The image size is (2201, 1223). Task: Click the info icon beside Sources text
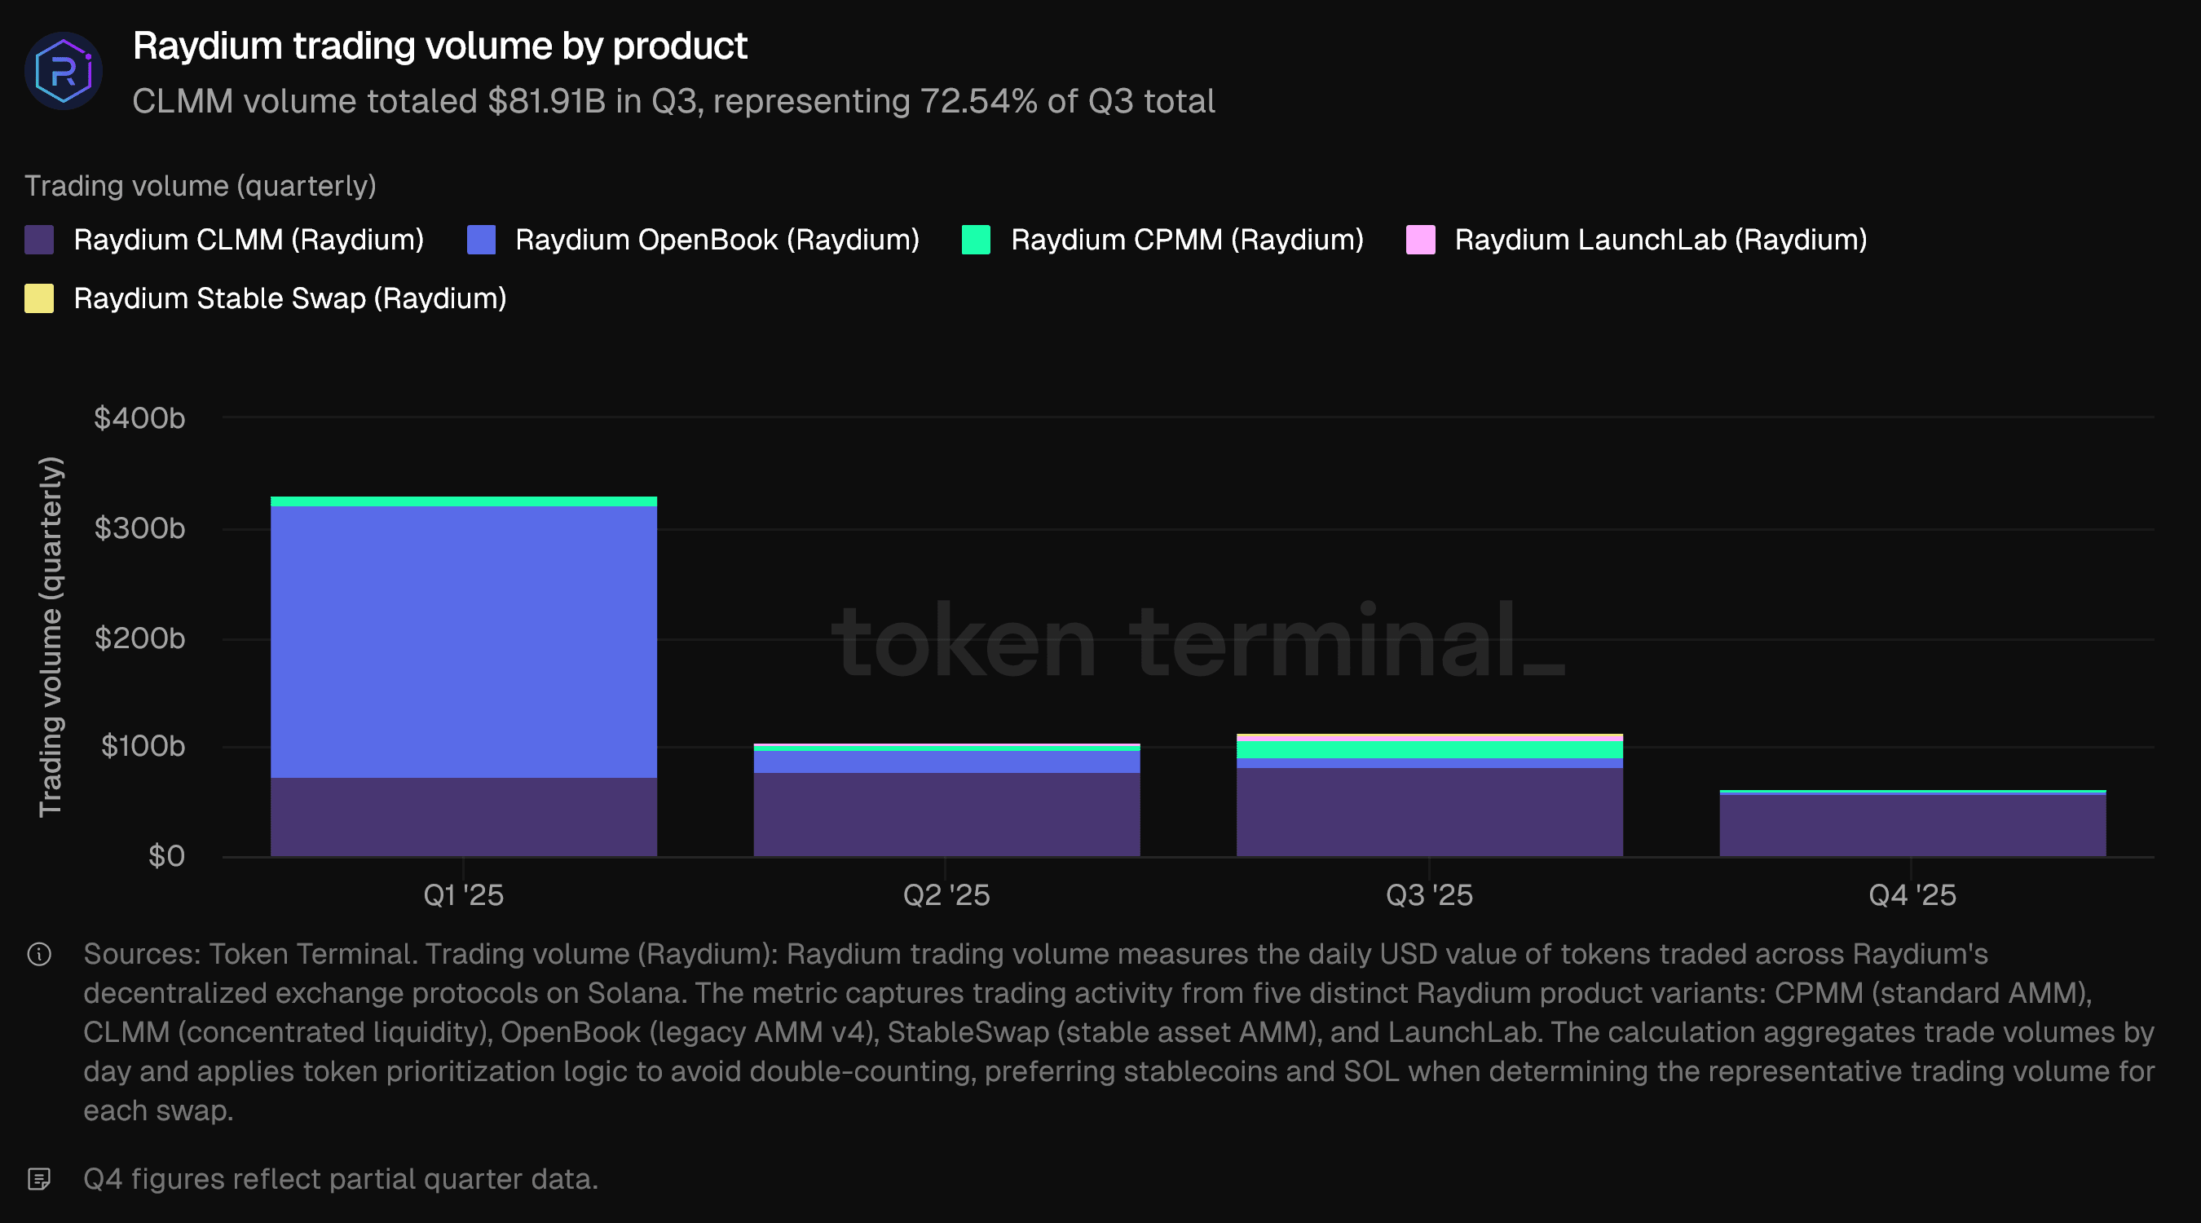pyautogui.click(x=39, y=954)
